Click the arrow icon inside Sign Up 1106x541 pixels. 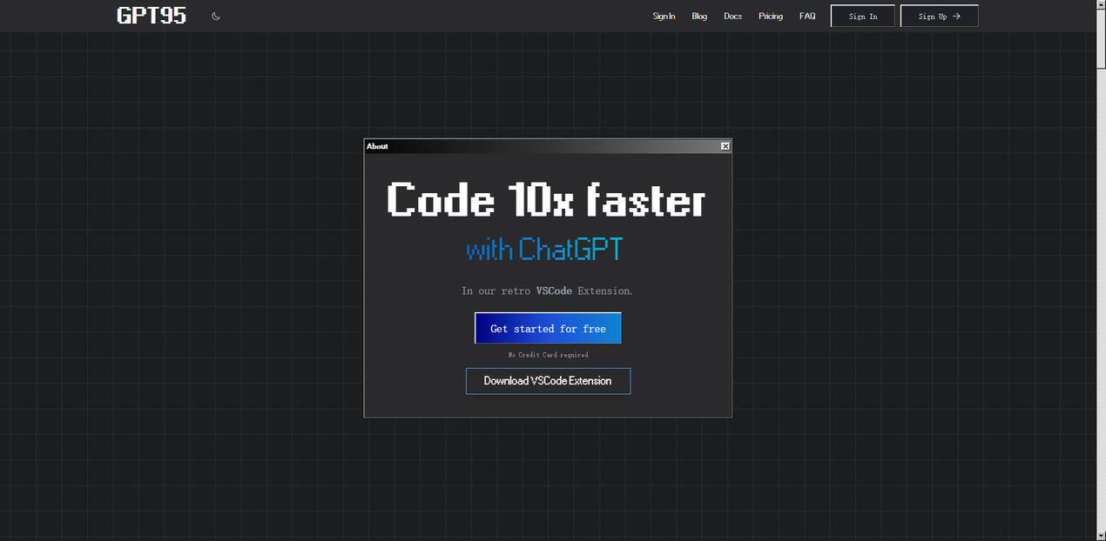(x=957, y=16)
